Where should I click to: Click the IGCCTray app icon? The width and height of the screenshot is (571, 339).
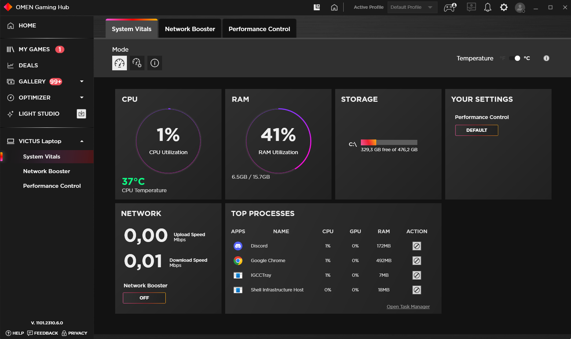point(238,275)
